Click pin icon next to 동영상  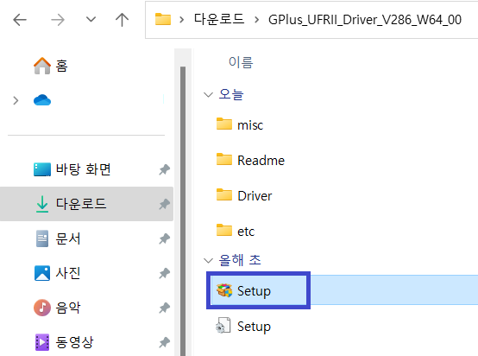pyautogui.click(x=164, y=342)
